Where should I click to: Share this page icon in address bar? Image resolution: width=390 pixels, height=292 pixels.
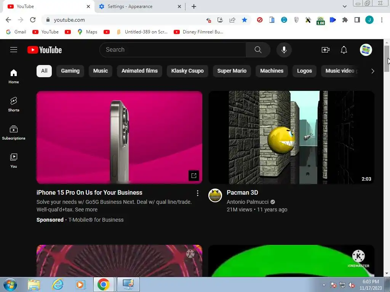232,20
